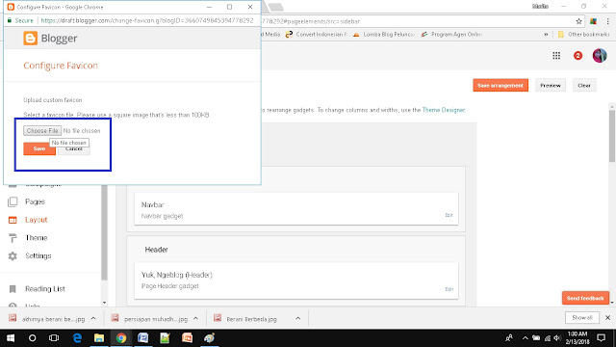The image size is (616, 347).
Task: Click the sidebar scrollbar down arrow
Action: 104,303
